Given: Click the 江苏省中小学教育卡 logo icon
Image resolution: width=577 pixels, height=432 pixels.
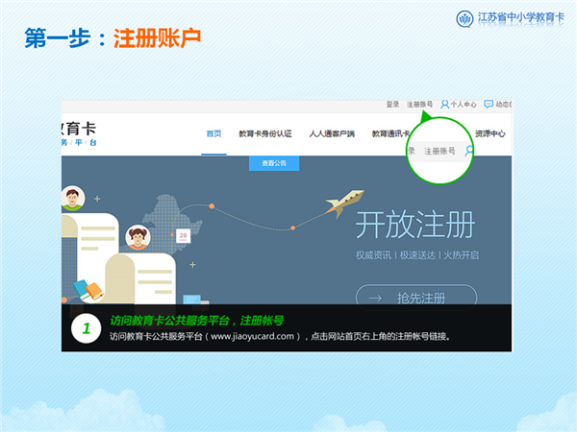Looking at the screenshot, I should coord(464,19).
